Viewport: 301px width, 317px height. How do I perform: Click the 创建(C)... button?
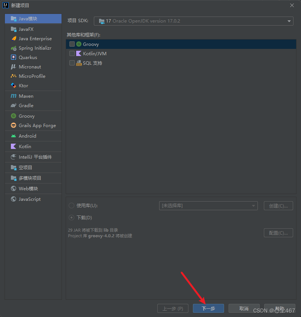point(278,206)
